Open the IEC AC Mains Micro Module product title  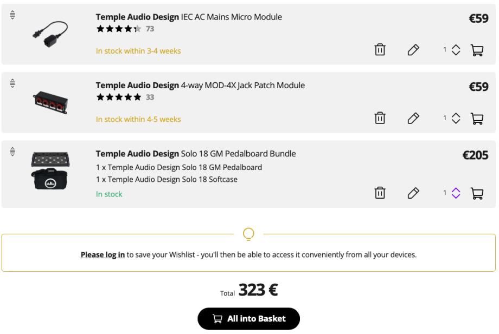(x=189, y=17)
